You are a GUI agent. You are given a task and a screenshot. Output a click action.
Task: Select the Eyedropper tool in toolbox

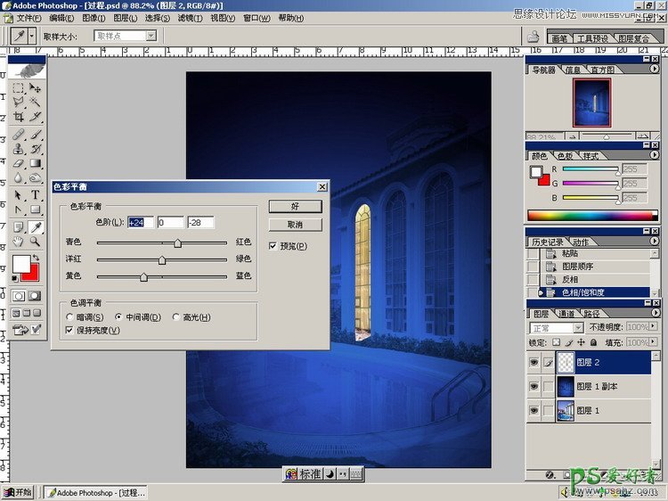tap(36, 226)
